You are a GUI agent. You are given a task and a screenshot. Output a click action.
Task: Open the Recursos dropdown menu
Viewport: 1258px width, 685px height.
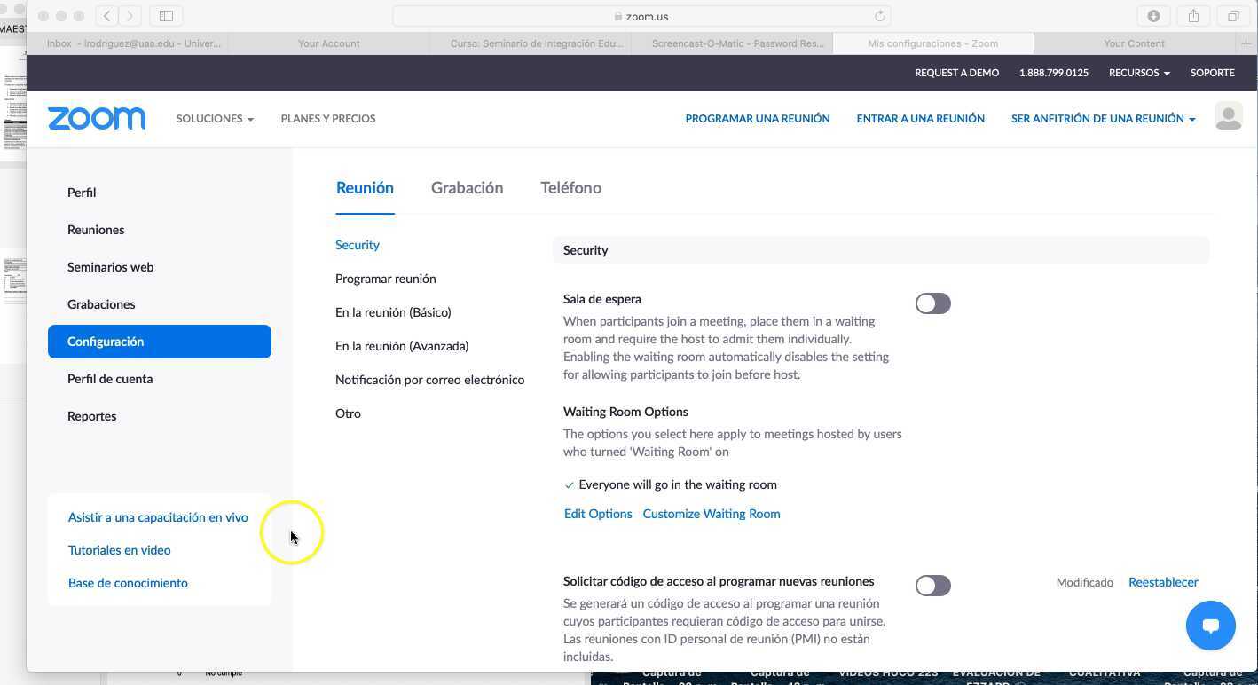(1139, 73)
